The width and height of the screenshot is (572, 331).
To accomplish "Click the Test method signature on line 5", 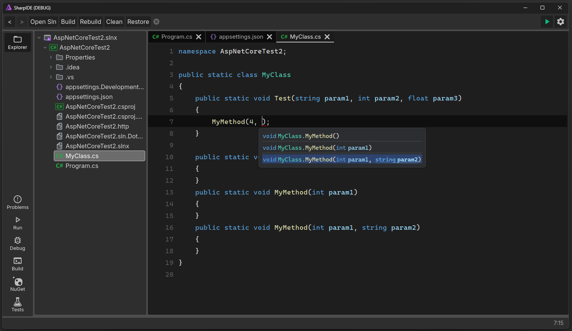I will pyautogui.click(x=328, y=98).
